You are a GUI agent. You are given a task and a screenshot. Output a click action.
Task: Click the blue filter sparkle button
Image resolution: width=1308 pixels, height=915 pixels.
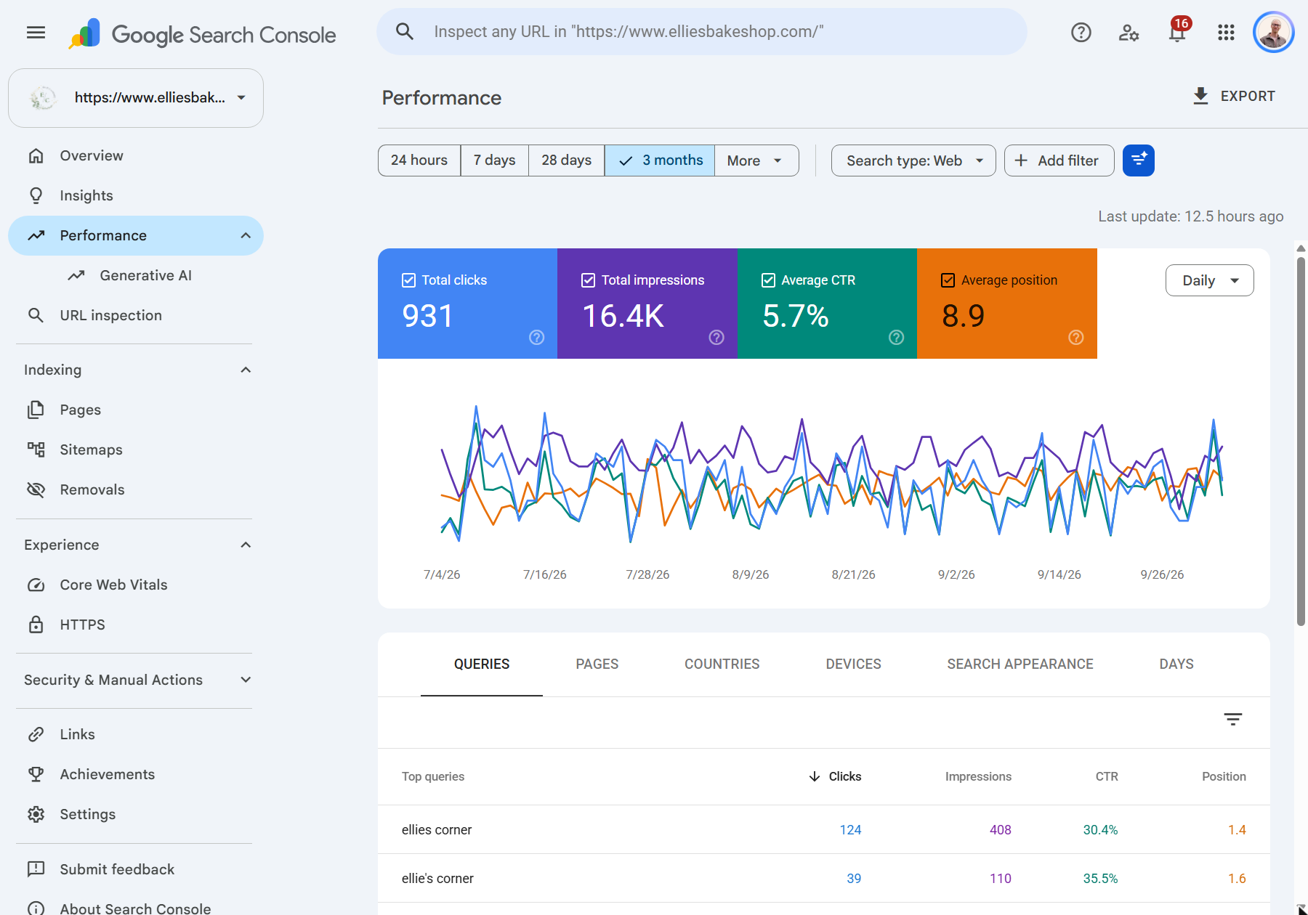(x=1139, y=160)
